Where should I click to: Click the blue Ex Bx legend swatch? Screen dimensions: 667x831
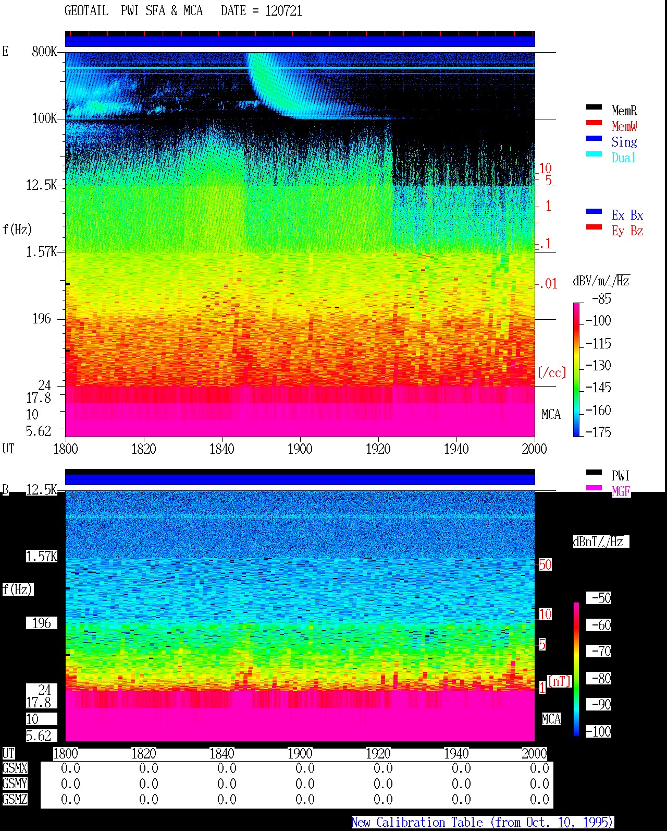tap(594, 212)
